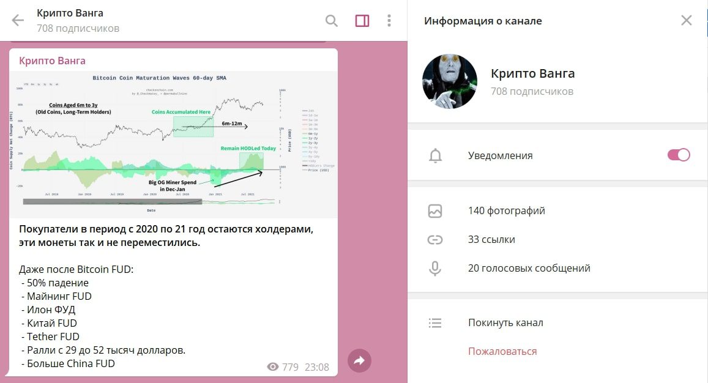Click the post views eye icon

(273, 366)
